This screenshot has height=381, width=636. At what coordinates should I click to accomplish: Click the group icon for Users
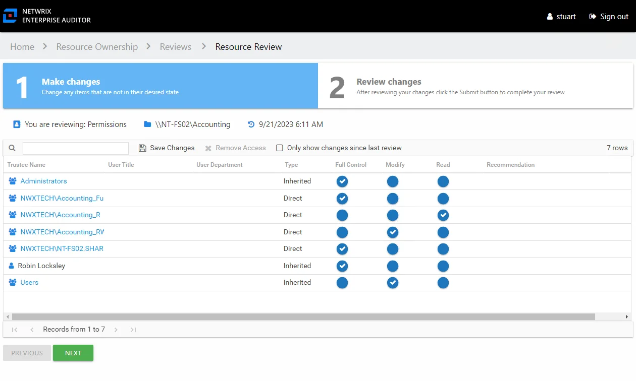coord(13,282)
